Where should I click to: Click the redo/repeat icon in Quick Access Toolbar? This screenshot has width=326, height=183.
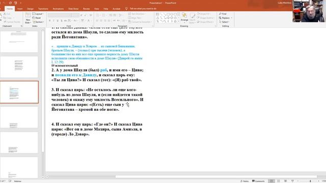click(10, 3)
